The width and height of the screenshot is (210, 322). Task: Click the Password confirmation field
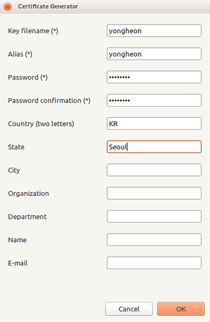click(154, 100)
